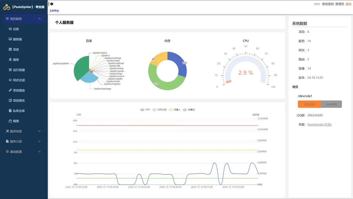The height and width of the screenshot is (199, 353).
Task: Click the /spider/settings pie label
Action: tap(113, 58)
